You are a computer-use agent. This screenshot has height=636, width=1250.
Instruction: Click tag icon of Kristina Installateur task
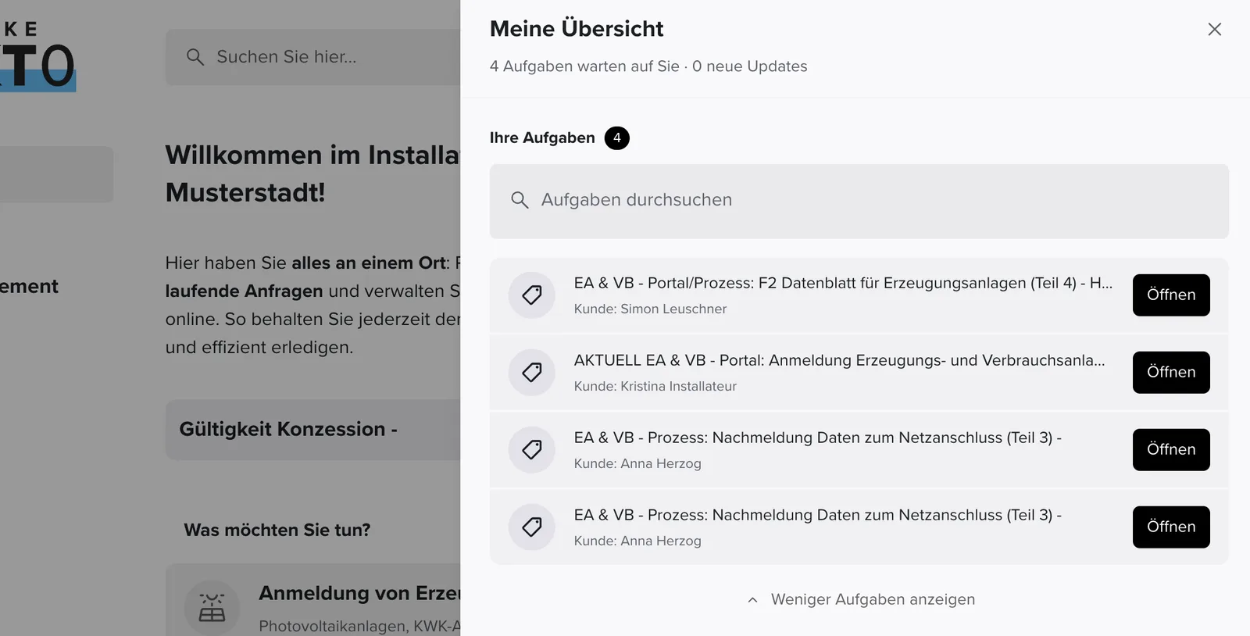pos(532,373)
